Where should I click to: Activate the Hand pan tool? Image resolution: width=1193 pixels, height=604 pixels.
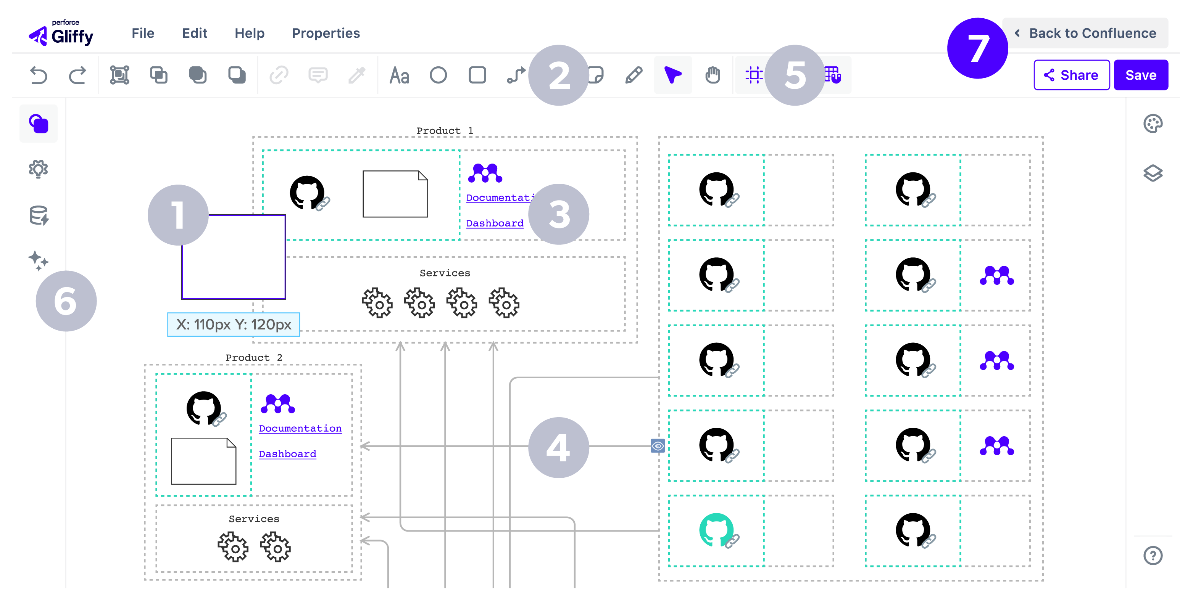pyautogui.click(x=712, y=75)
